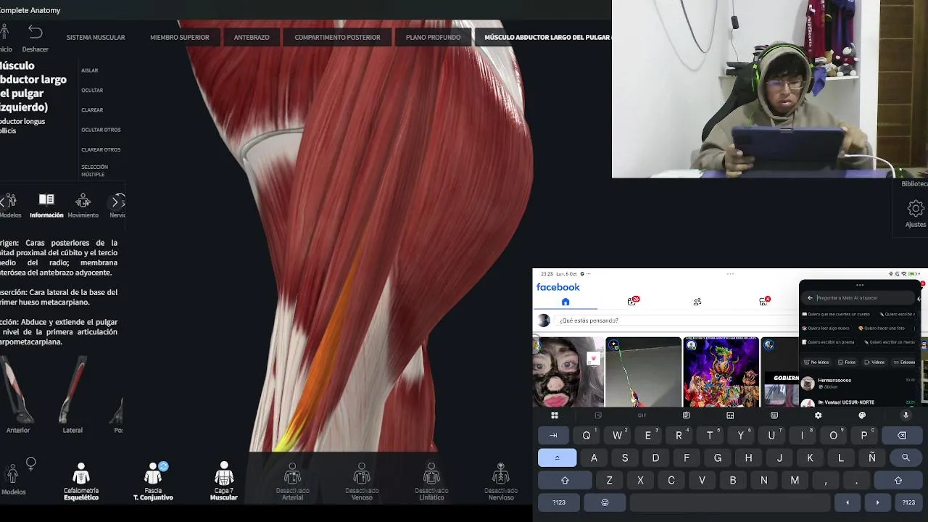Open the keyboard theme palette icon

point(862,415)
